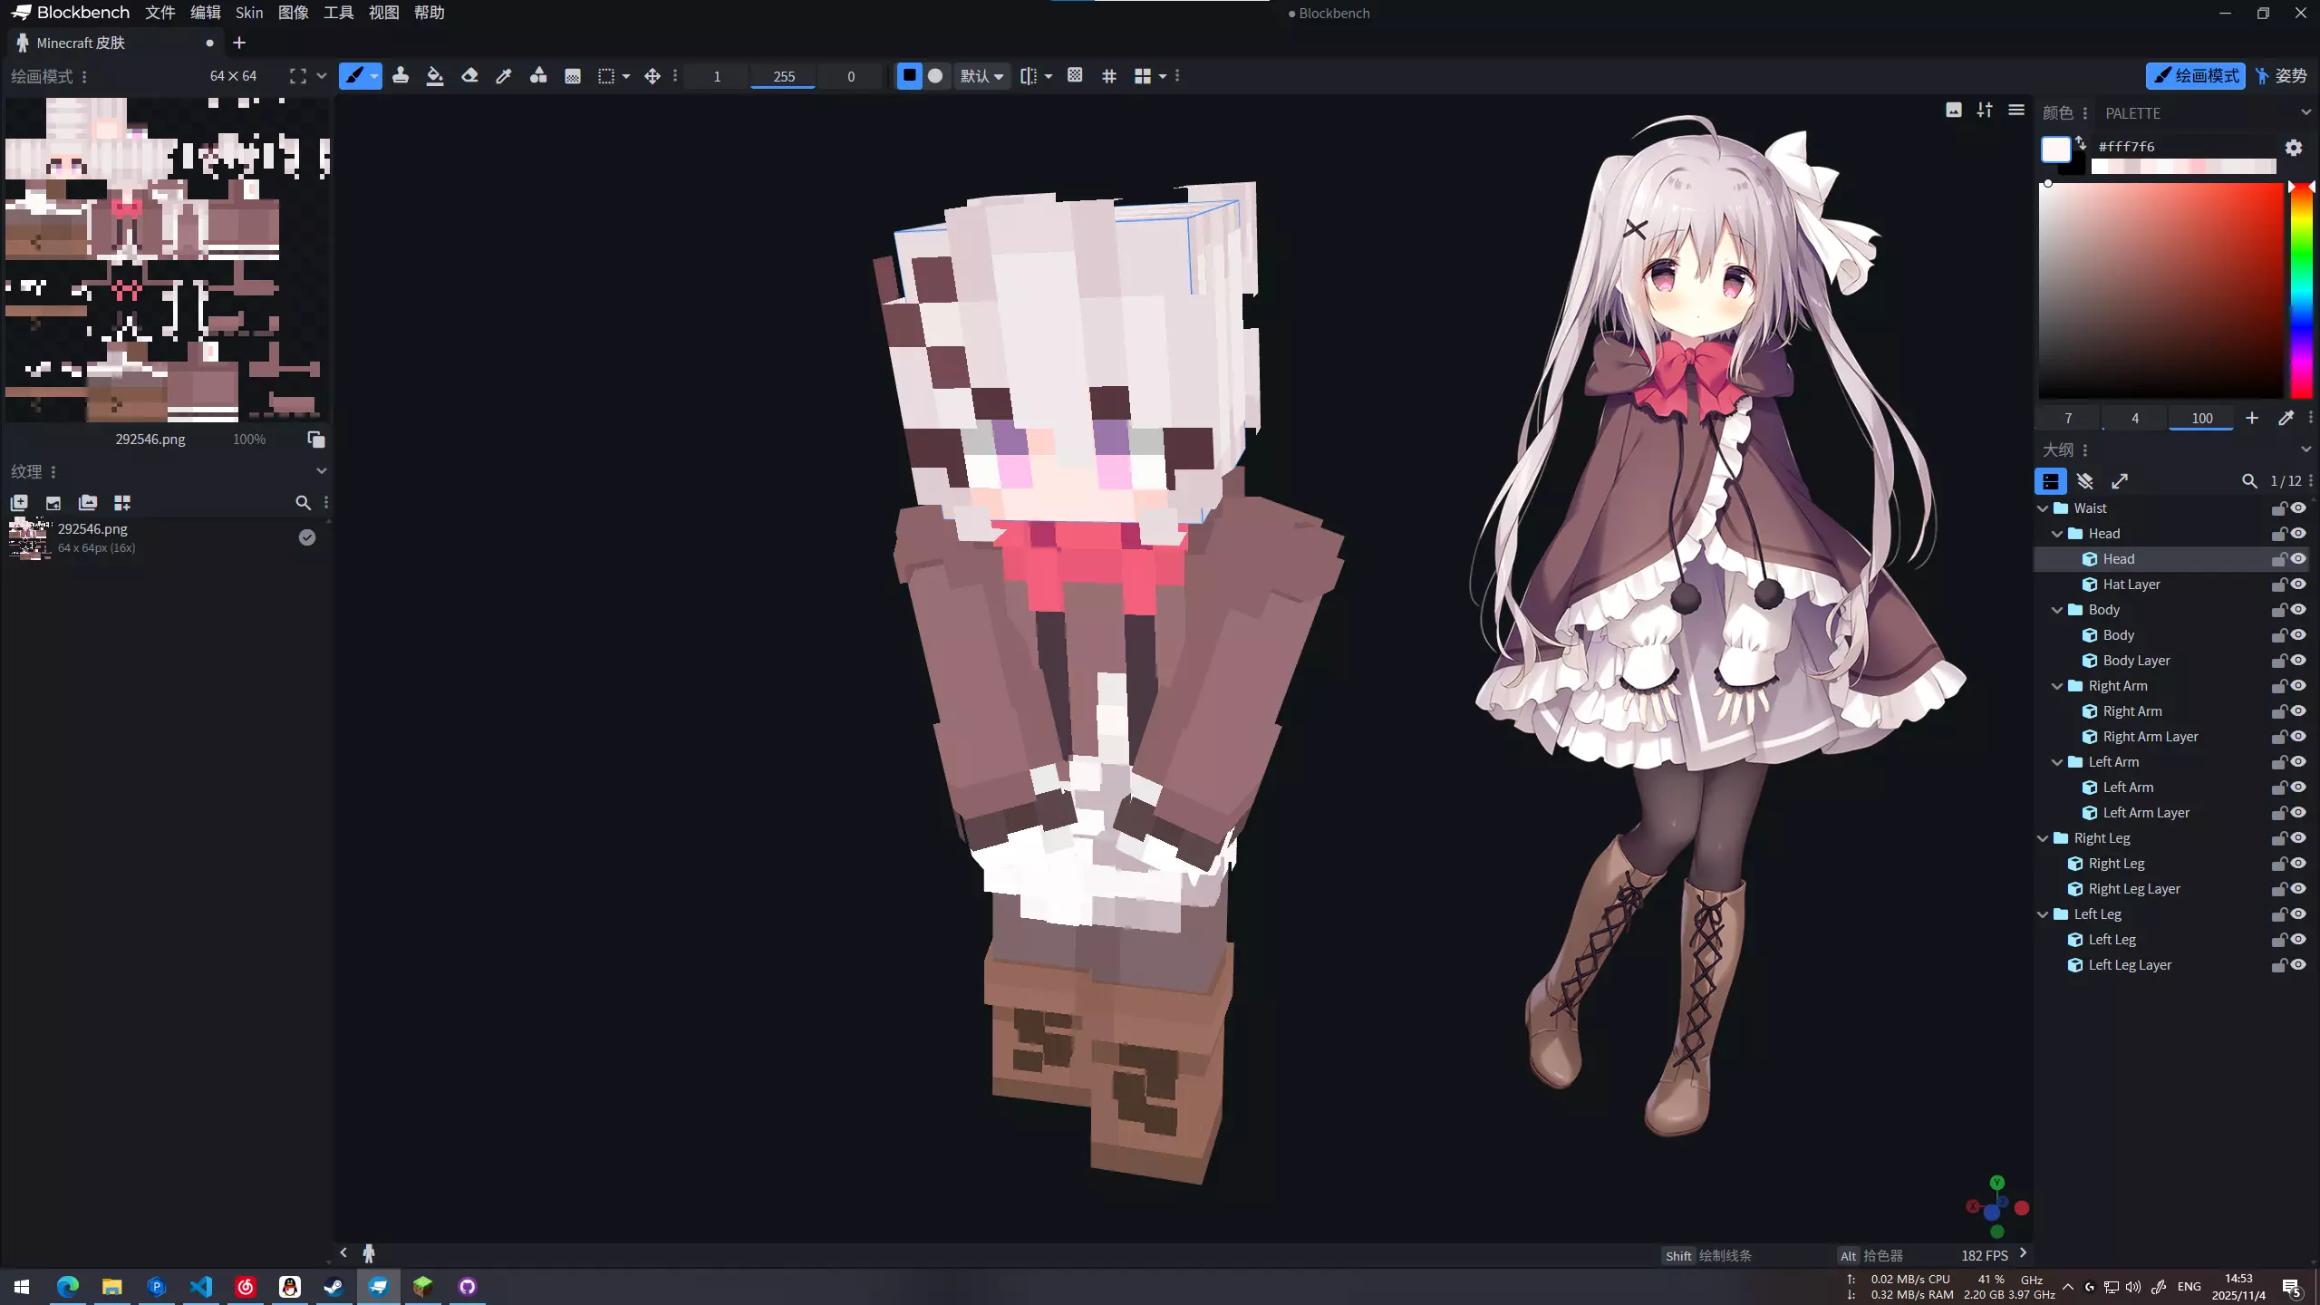2320x1305 pixels.
Task: Open the 视图 menu
Action: [384, 13]
